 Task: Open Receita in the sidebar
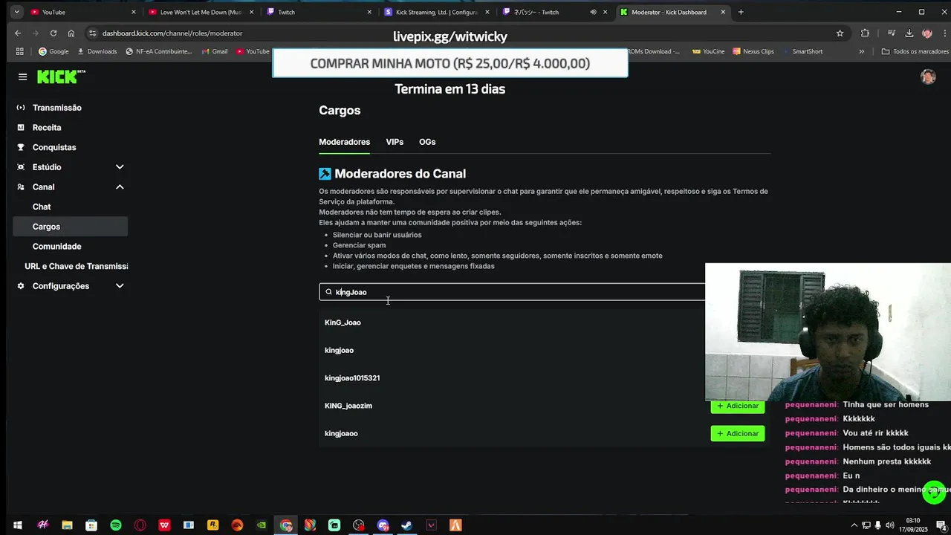tap(47, 128)
